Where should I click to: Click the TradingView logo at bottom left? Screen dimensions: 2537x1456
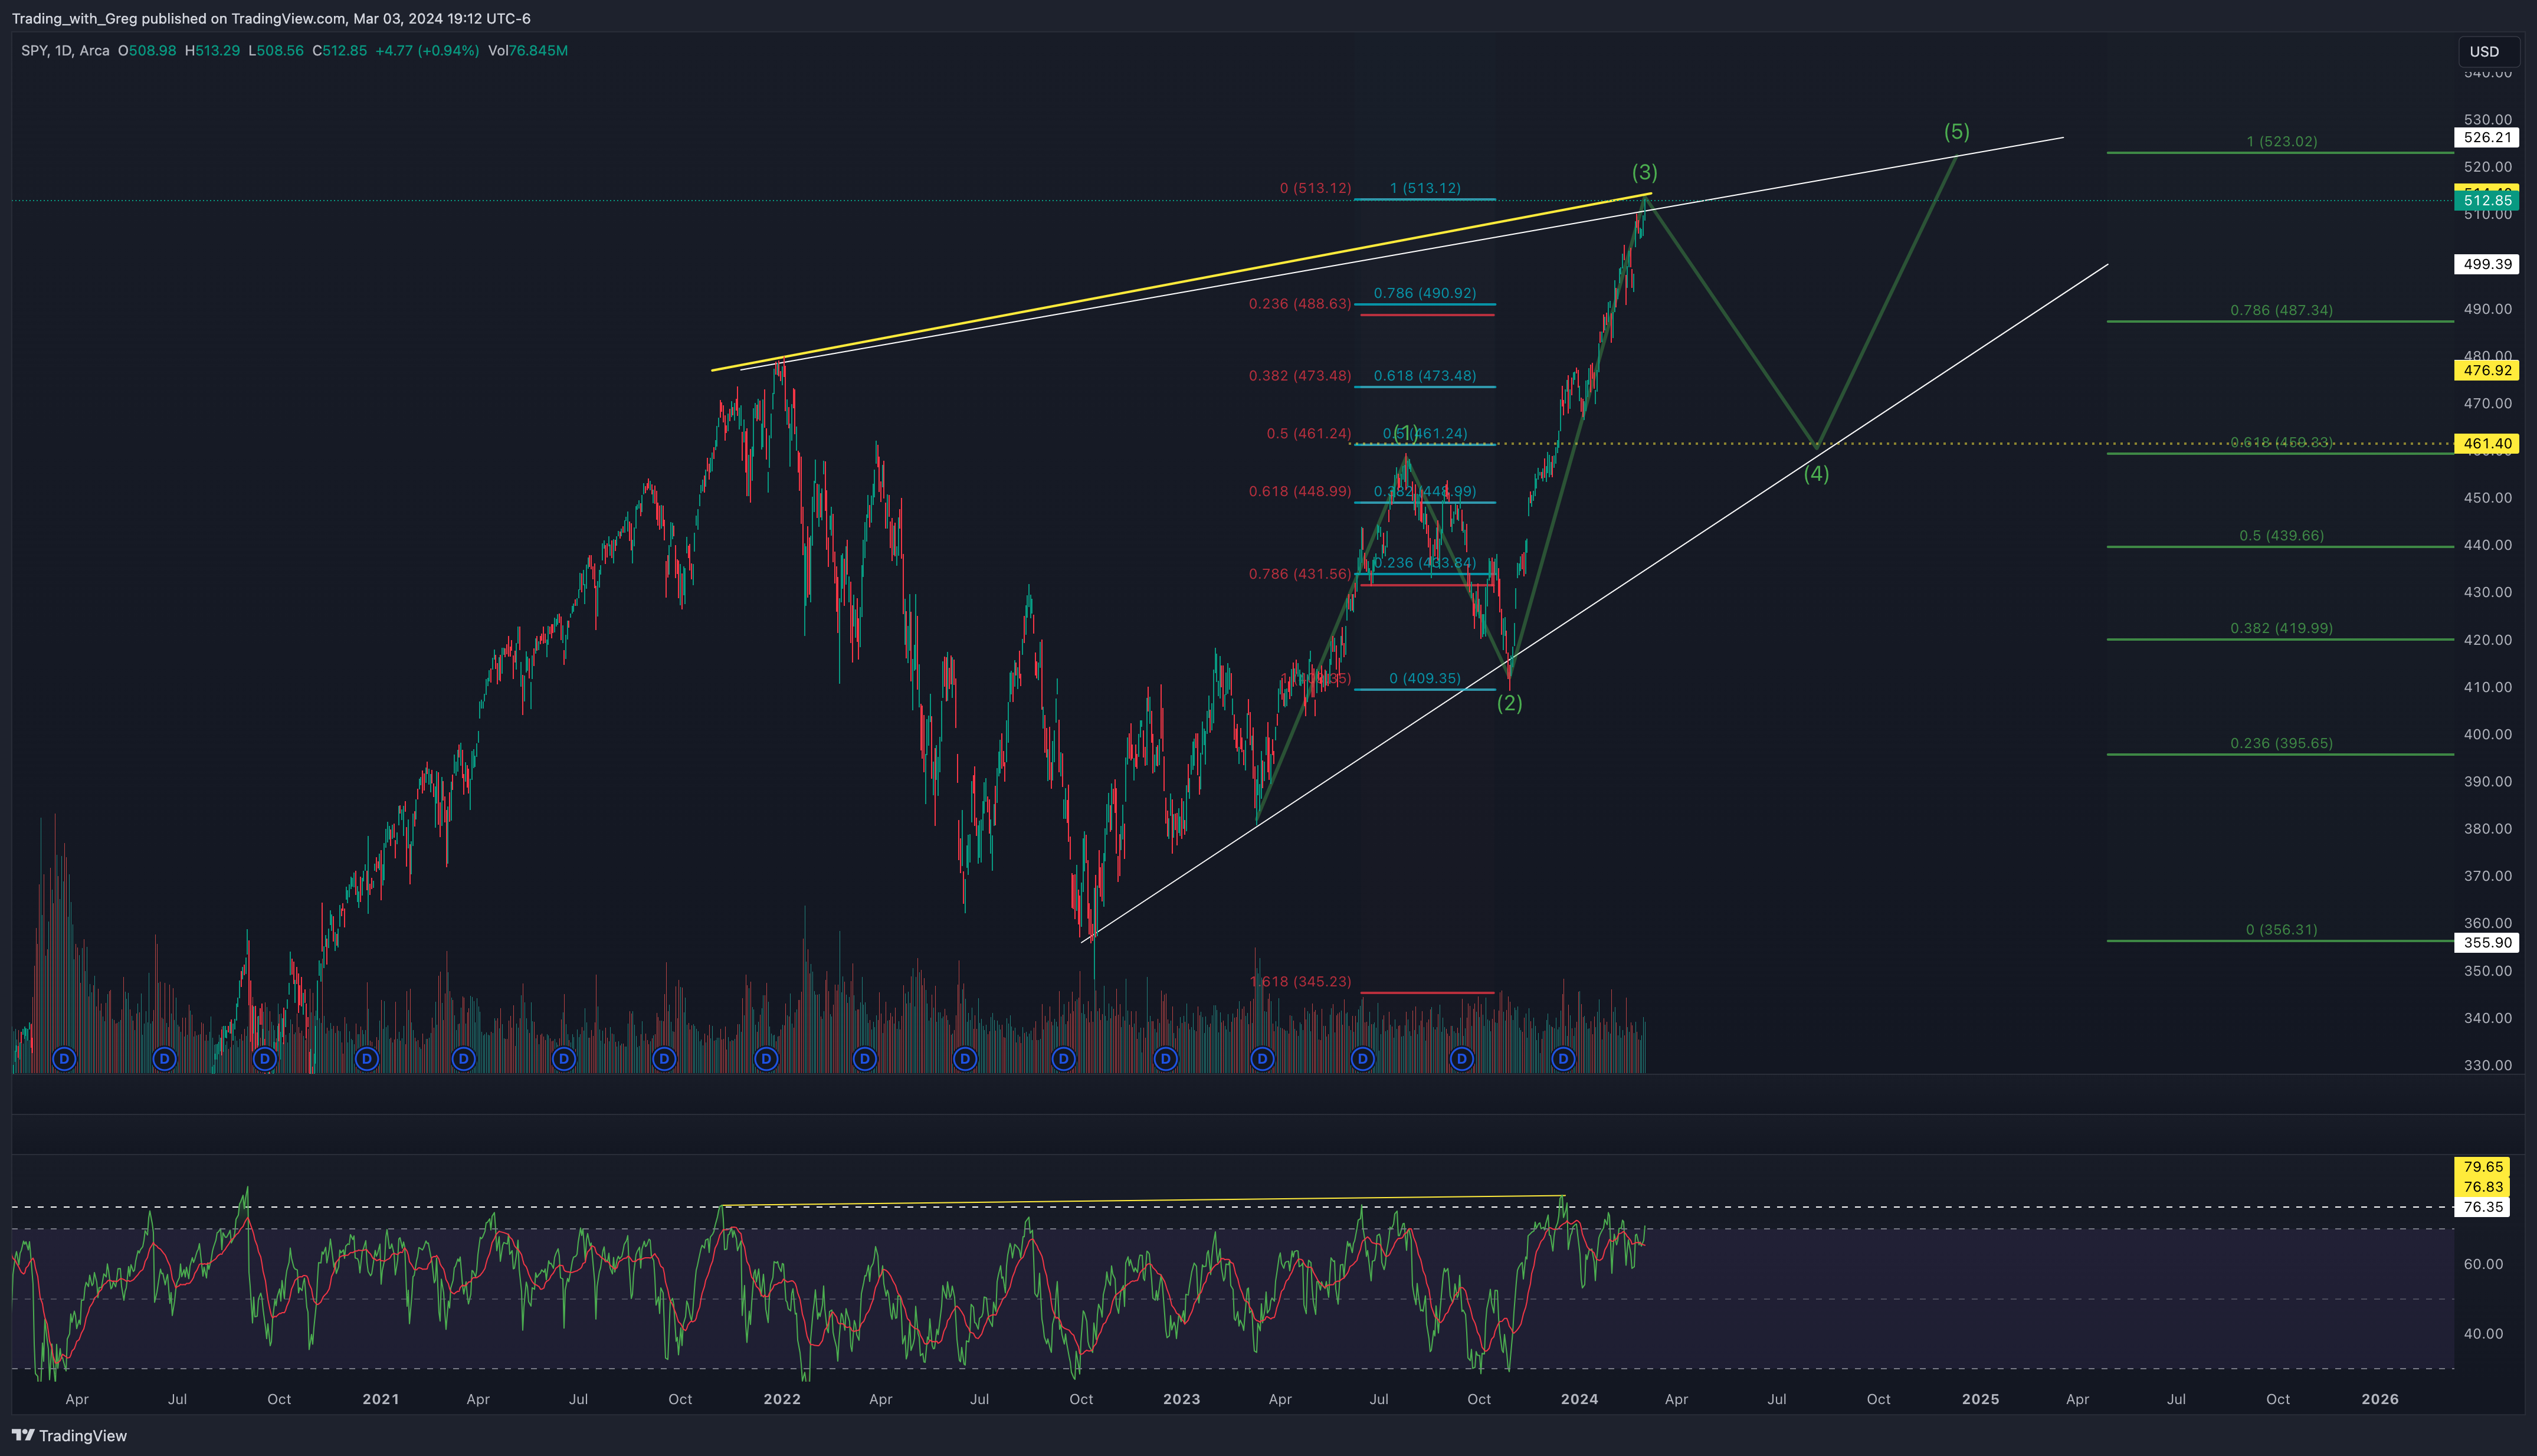point(70,1436)
